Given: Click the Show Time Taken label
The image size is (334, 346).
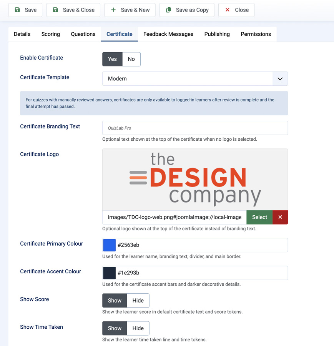Looking at the screenshot, I should (x=42, y=327).
